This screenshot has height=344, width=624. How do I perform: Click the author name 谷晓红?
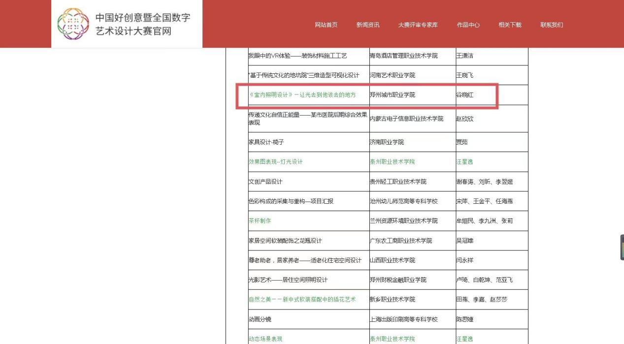point(464,94)
